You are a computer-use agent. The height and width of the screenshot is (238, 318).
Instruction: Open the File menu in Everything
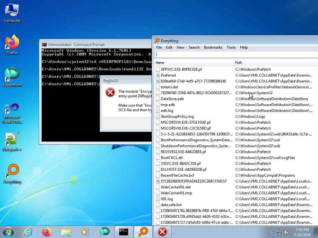coord(159,47)
